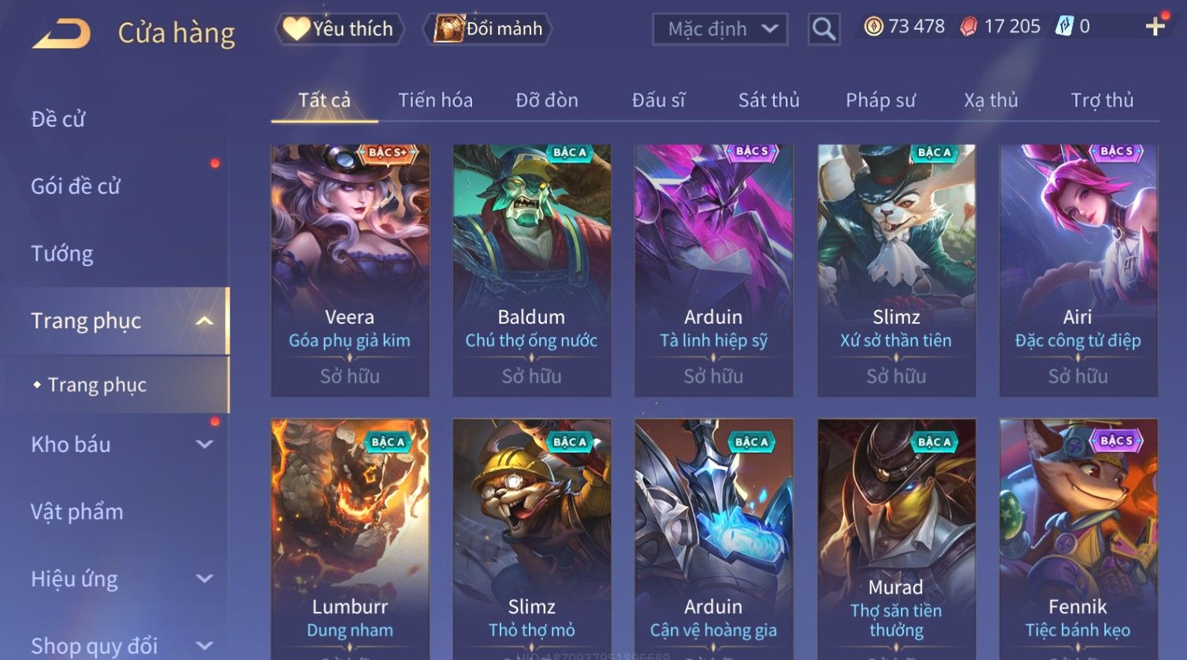Click the gold coin currency icon
This screenshot has height=660, width=1187.
click(x=873, y=27)
